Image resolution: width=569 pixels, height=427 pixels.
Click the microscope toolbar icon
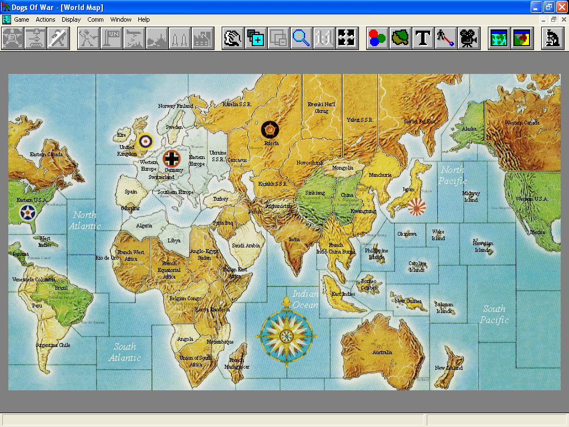(x=552, y=38)
